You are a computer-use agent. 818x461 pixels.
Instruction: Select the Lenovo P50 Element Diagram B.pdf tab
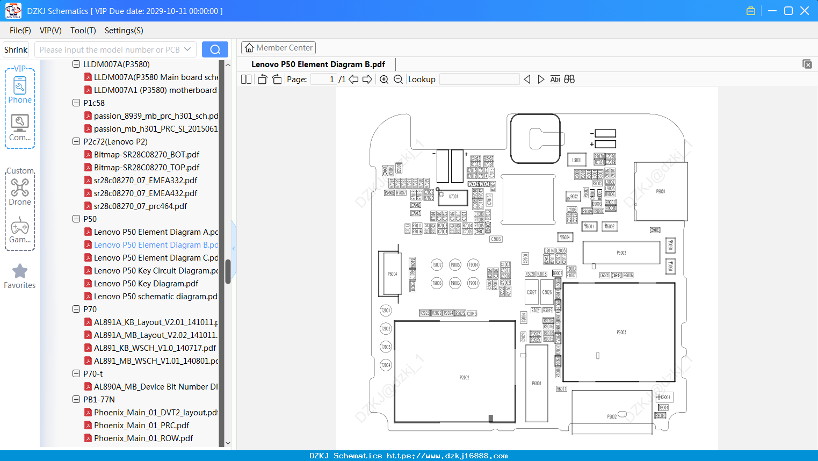pos(318,64)
